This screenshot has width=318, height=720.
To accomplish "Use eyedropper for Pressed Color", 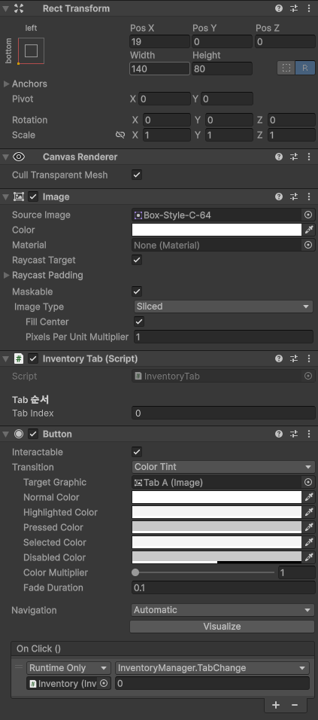I will 309,527.
